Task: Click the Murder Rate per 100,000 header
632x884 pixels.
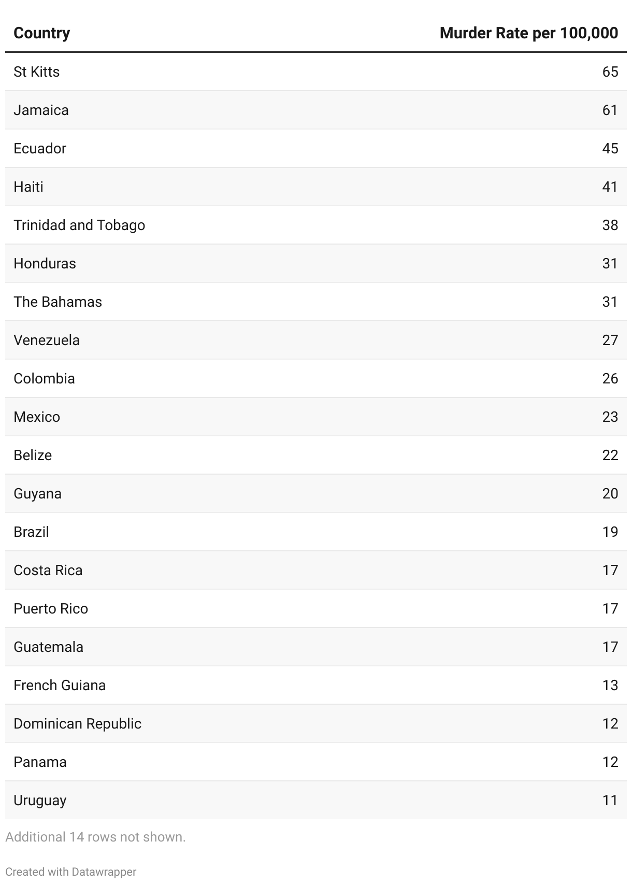Action: click(528, 33)
